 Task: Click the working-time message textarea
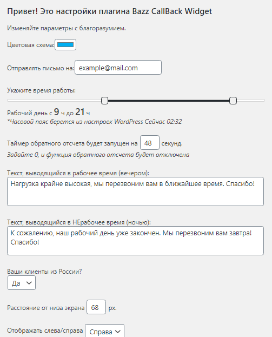tap(135, 191)
